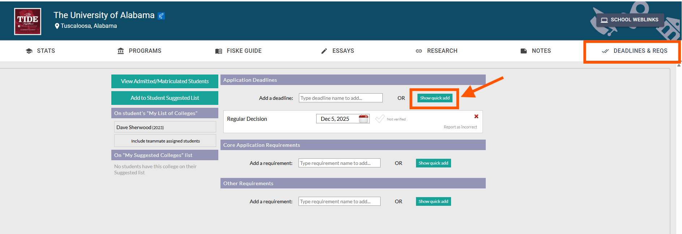Click On student's My List of Colleges header
682x234 pixels.
coord(165,113)
